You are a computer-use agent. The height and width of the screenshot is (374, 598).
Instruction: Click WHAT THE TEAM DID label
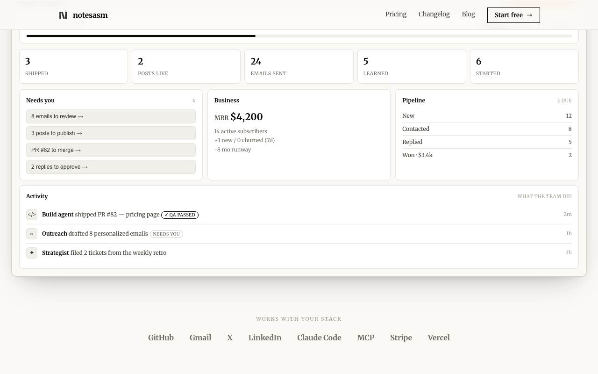(544, 196)
